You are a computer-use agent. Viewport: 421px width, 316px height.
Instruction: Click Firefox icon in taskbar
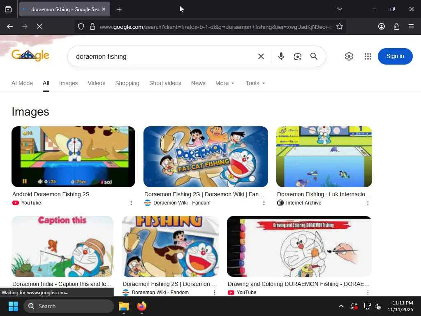pyautogui.click(x=142, y=306)
